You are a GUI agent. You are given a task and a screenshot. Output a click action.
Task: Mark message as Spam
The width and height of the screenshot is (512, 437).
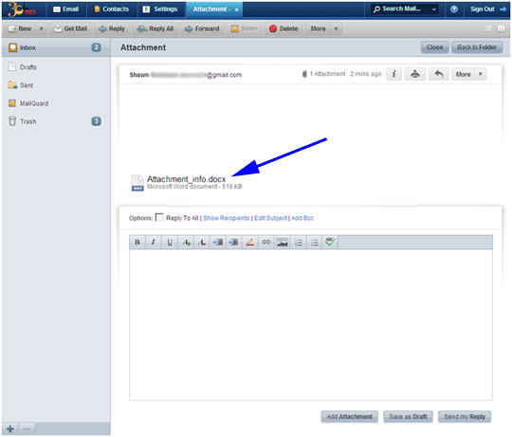coord(245,29)
